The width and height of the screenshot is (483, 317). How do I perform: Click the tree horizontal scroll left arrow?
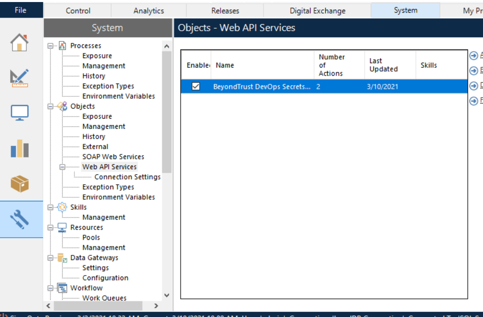click(49, 305)
